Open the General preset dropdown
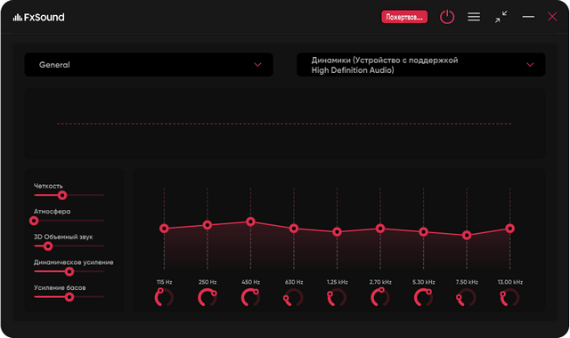This screenshot has width=570, height=338. (x=149, y=65)
